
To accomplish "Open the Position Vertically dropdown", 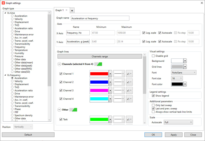I will pos(23,127).
